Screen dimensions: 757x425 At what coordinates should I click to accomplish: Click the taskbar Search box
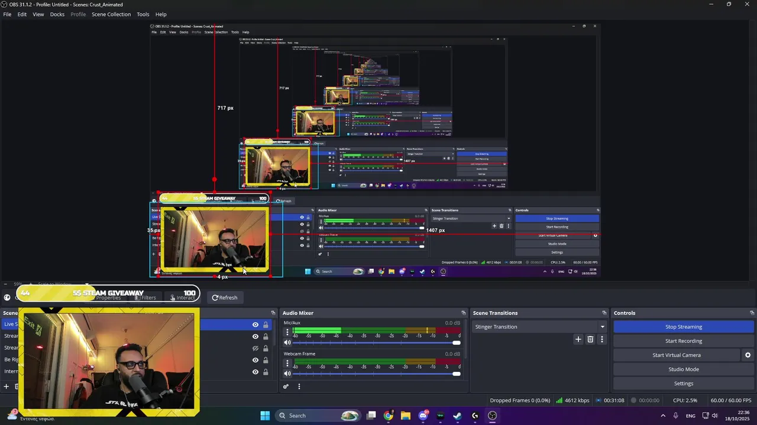(319, 416)
